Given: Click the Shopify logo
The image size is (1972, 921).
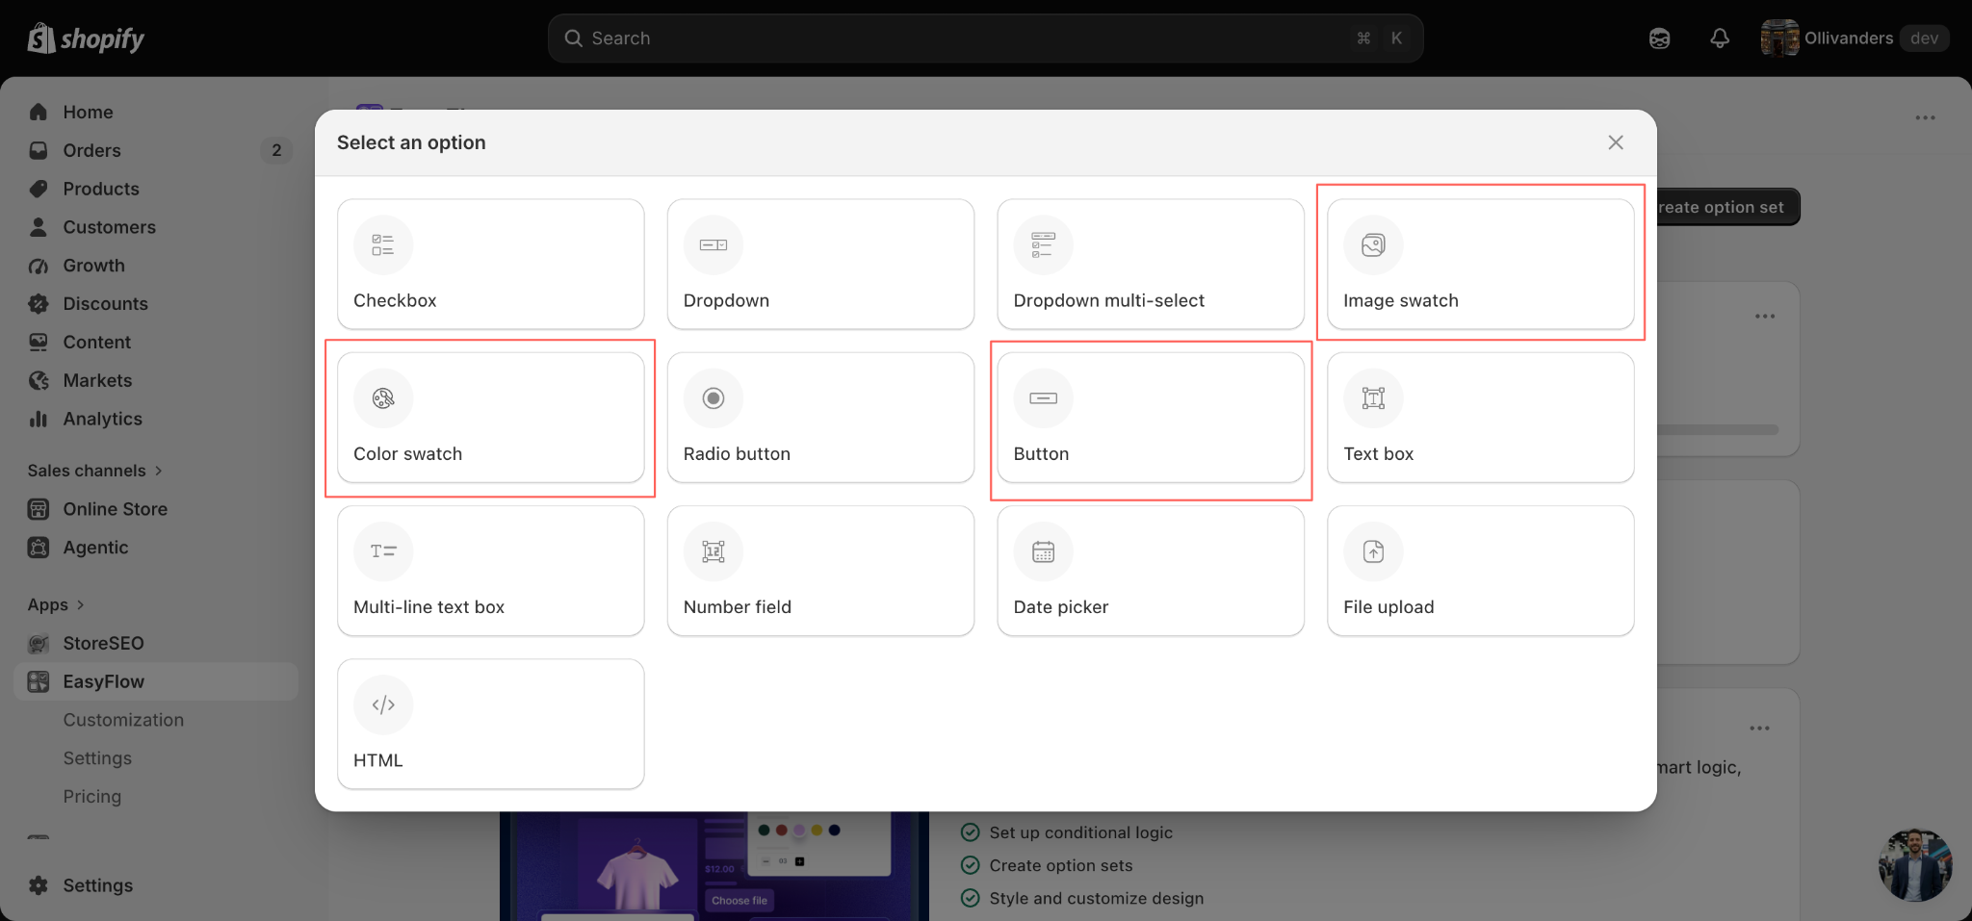Looking at the screenshot, I should pos(86,38).
